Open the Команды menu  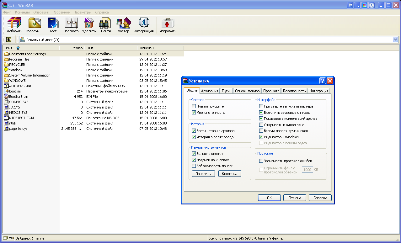(22, 12)
